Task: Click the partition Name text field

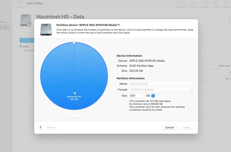Action: click(x=162, y=84)
